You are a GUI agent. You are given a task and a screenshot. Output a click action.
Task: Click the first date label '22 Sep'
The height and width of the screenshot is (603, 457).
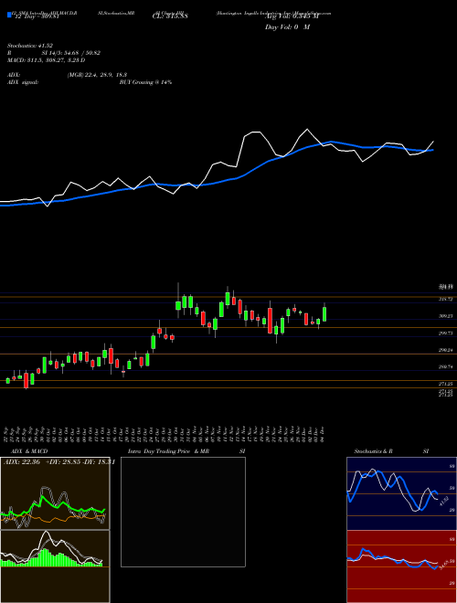click(x=7, y=435)
